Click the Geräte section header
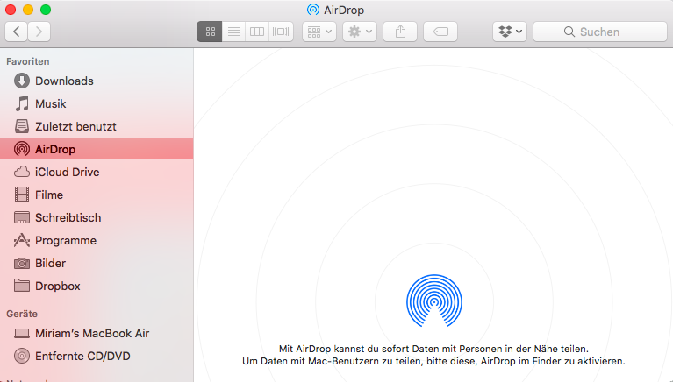 pos(22,314)
